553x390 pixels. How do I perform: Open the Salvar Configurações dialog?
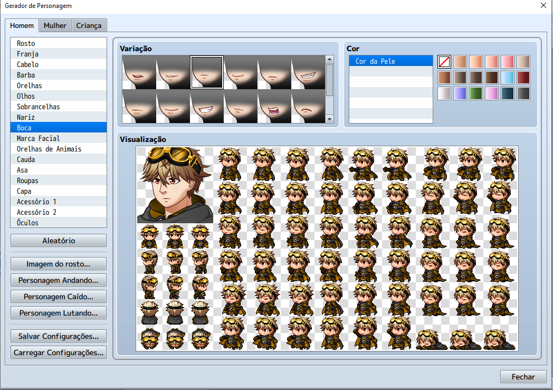[58, 336]
